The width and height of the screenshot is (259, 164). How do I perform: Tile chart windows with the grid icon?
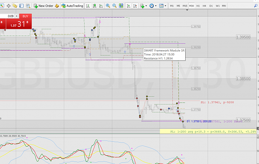point(121,6)
